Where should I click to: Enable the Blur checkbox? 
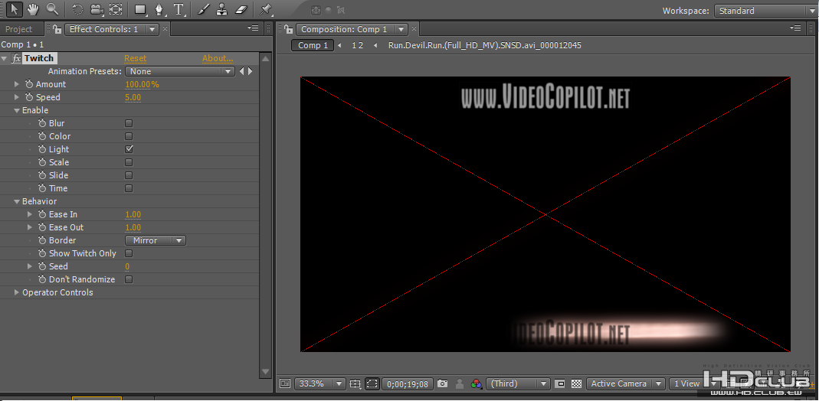point(129,123)
